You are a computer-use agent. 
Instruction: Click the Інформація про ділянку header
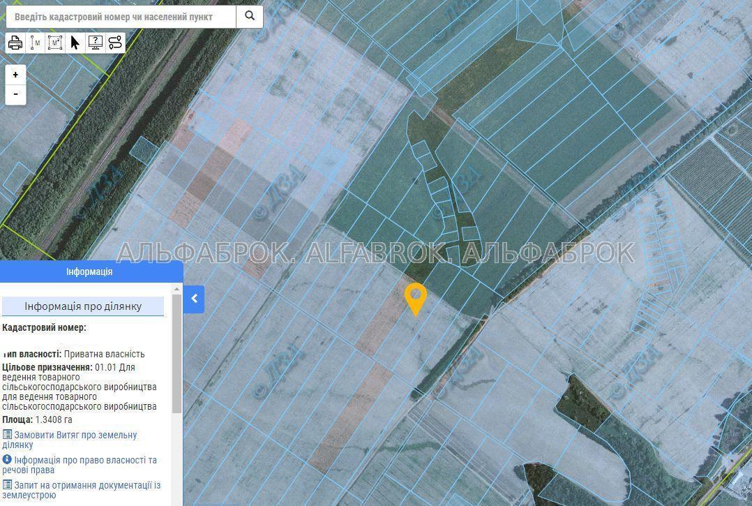point(83,306)
